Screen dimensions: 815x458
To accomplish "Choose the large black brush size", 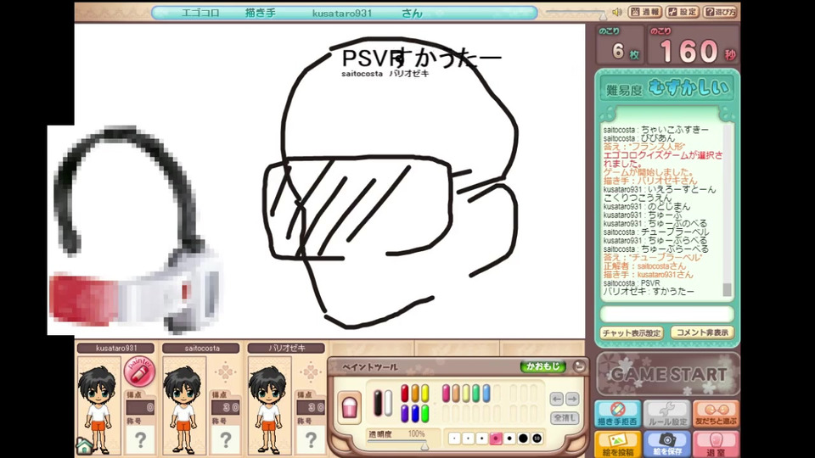I will pyautogui.click(x=524, y=438).
